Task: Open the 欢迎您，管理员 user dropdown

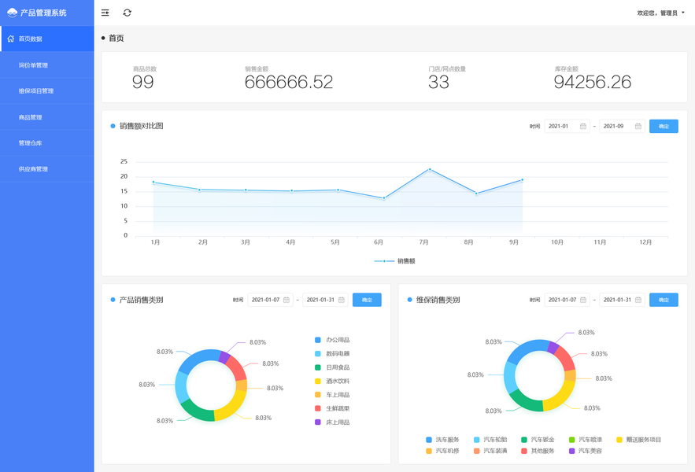Action: coord(660,13)
